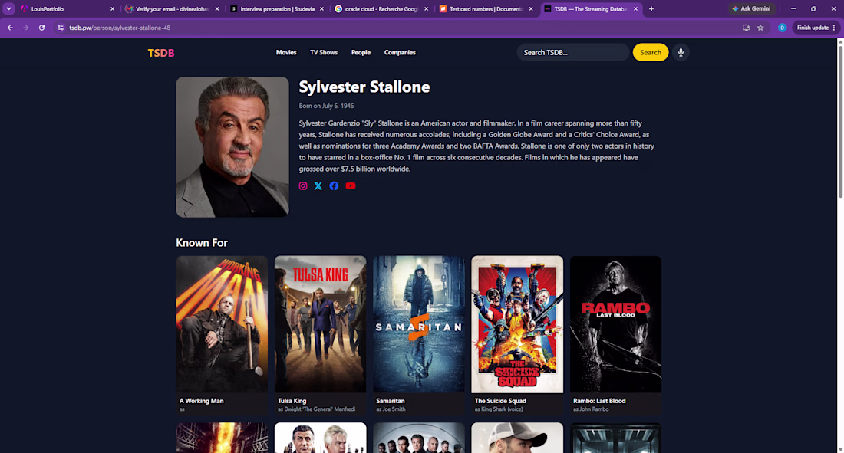Viewport: 844px width, 453px height.
Task: Open the People menu
Action: (361, 52)
